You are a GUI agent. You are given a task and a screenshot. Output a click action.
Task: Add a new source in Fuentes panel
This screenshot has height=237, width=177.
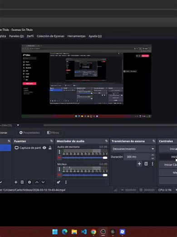16,182
